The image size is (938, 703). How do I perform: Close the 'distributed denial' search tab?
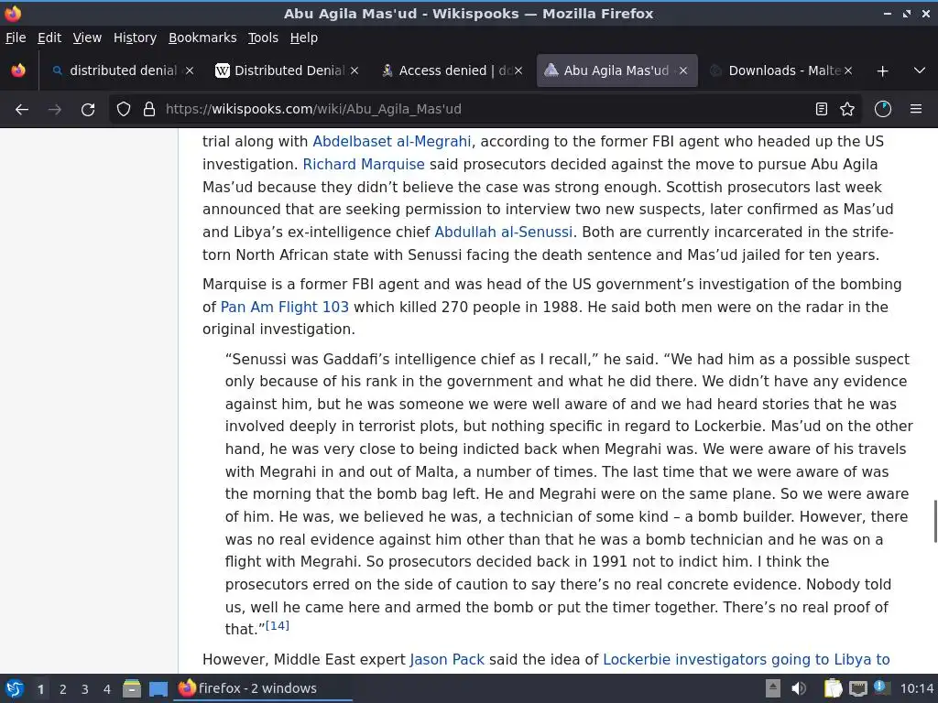click(190, 70)
